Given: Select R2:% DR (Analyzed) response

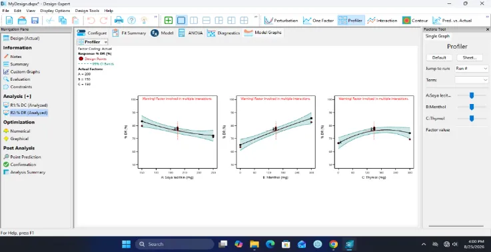Looking at the screenshot, I should pos(25,113).
